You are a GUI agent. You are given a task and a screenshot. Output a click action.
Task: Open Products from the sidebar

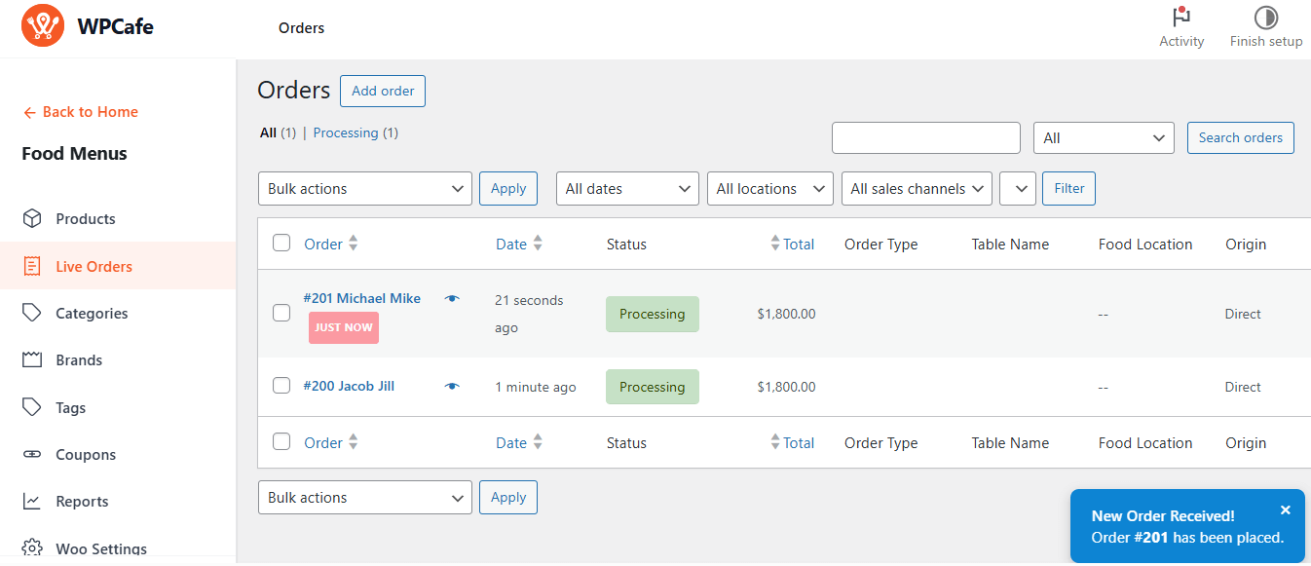[x=86, y=219]
